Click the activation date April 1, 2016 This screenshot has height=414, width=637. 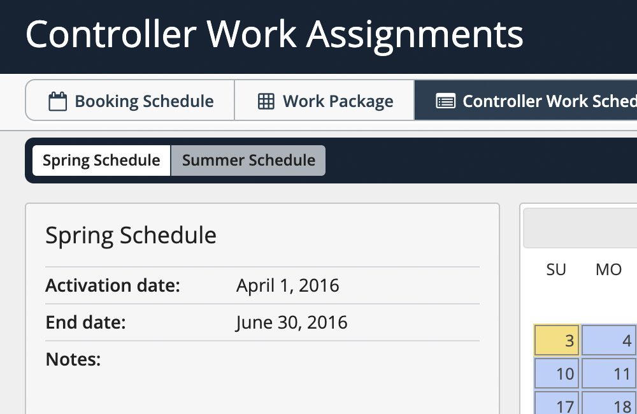(x=288, y=285)
